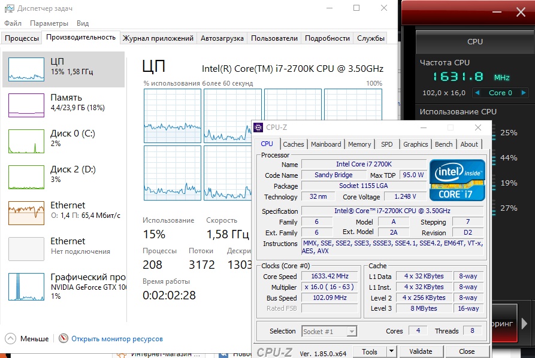
Task: Open the Mainboard tab in CPU-Z
Action: click(x=326, y=144)
